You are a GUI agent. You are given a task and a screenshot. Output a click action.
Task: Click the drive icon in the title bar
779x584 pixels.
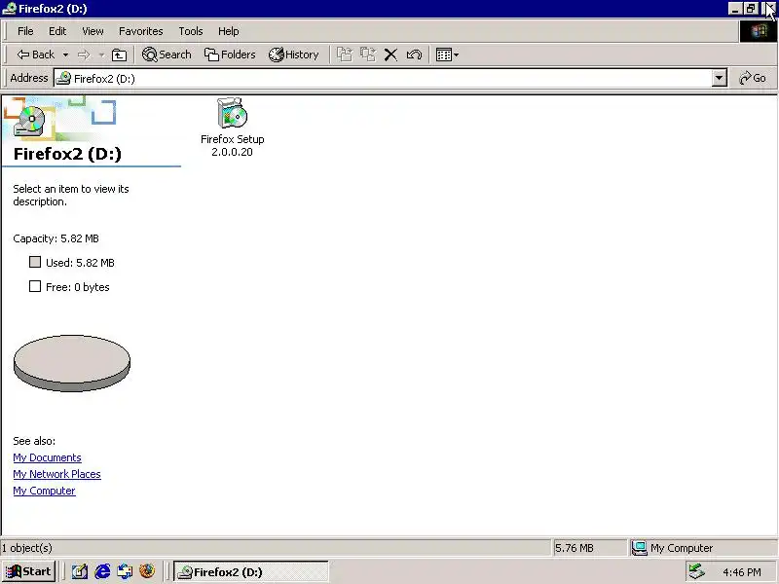[10, 9]
